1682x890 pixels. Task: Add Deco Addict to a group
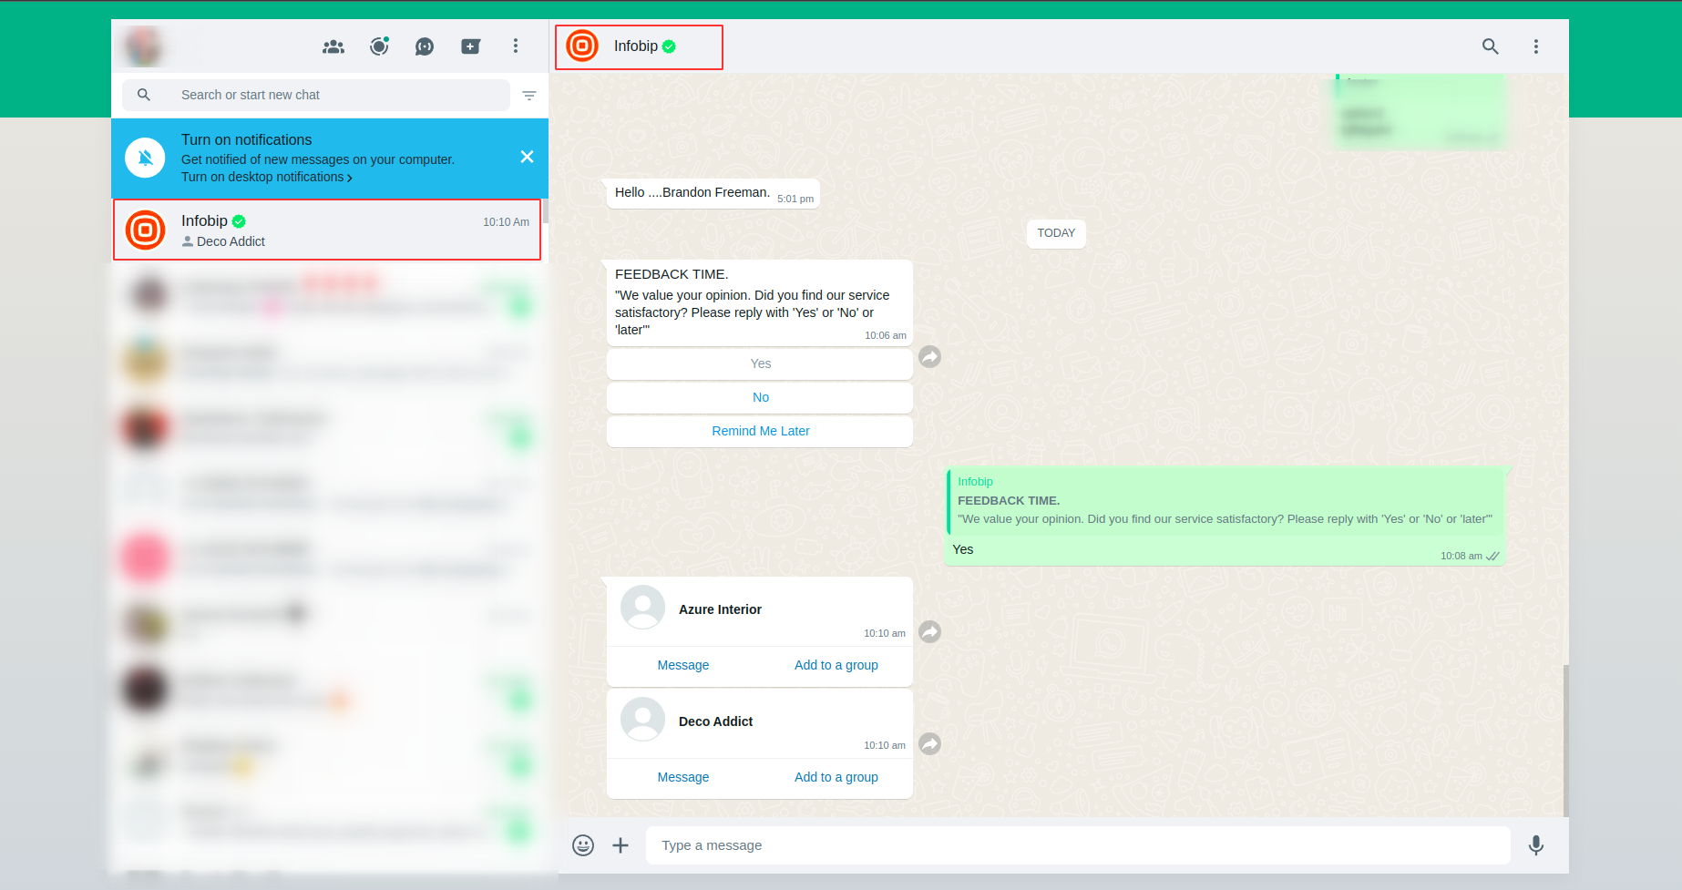[x=836, y=777]
